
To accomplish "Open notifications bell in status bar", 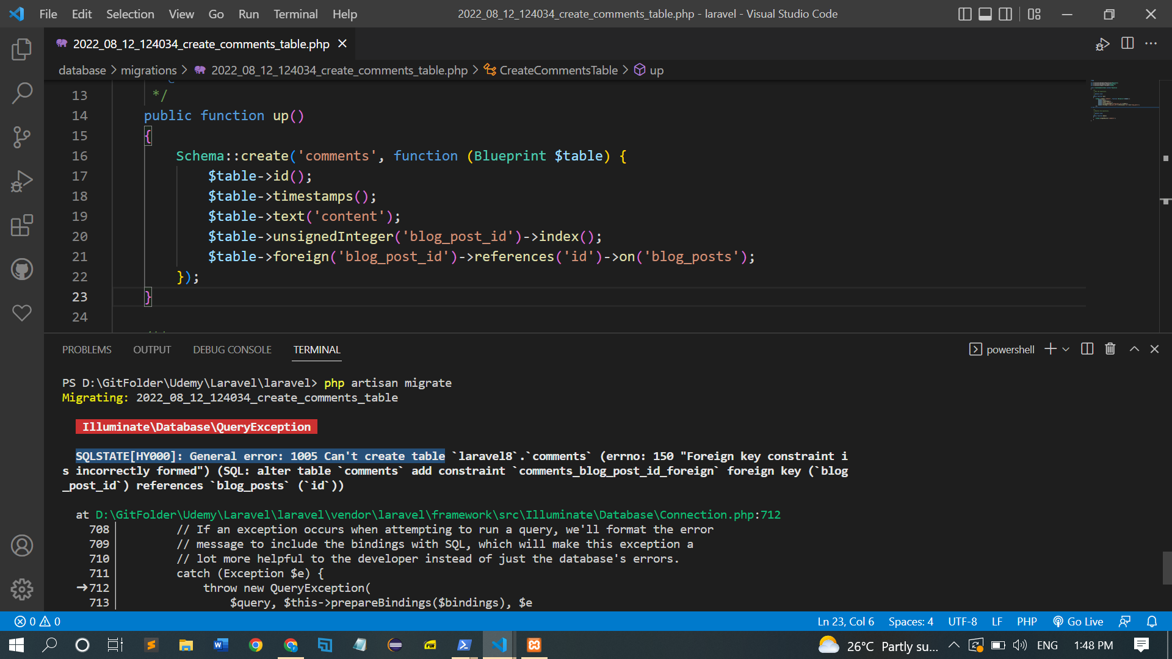I will point(1152,621).
